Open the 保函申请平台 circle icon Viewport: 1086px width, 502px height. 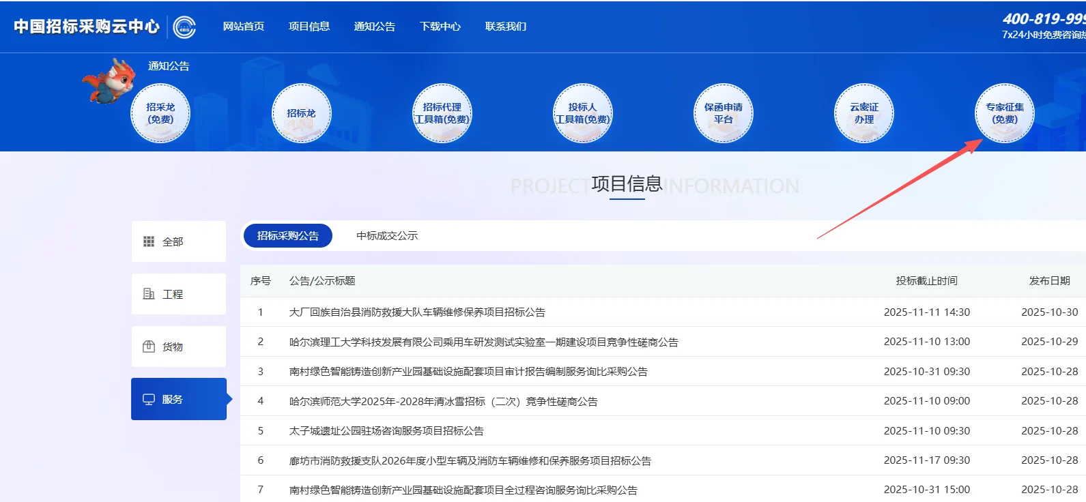point(724,113)
